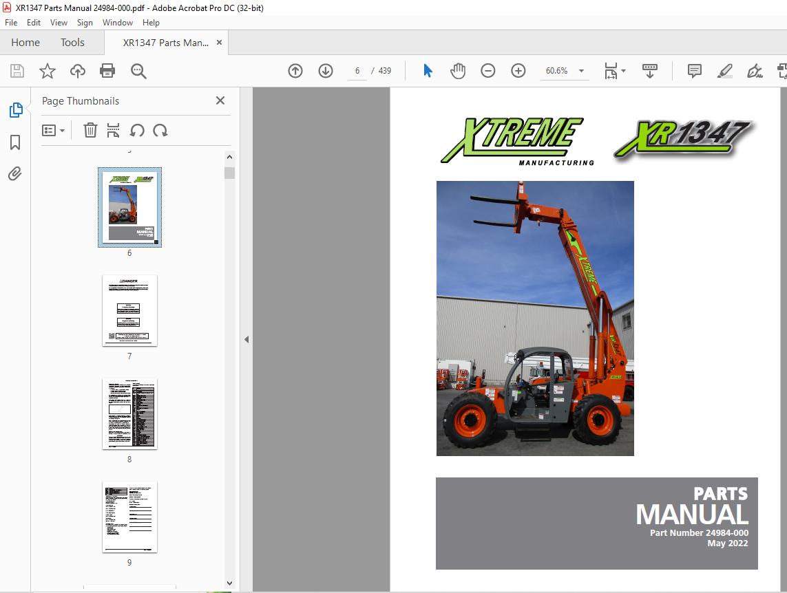This screenshot has width=787, height=593.
Task: Click the Xtreme Manufacturing logo
Action: 517,141
